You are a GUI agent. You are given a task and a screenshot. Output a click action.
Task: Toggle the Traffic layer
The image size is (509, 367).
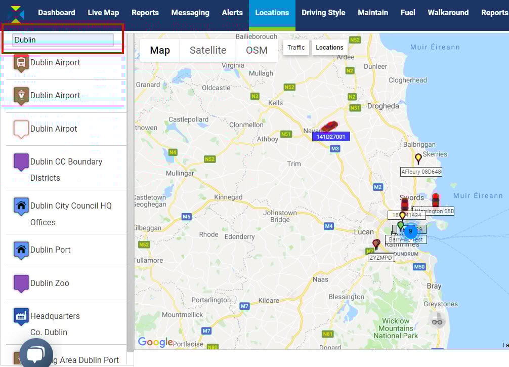[296, 48]
